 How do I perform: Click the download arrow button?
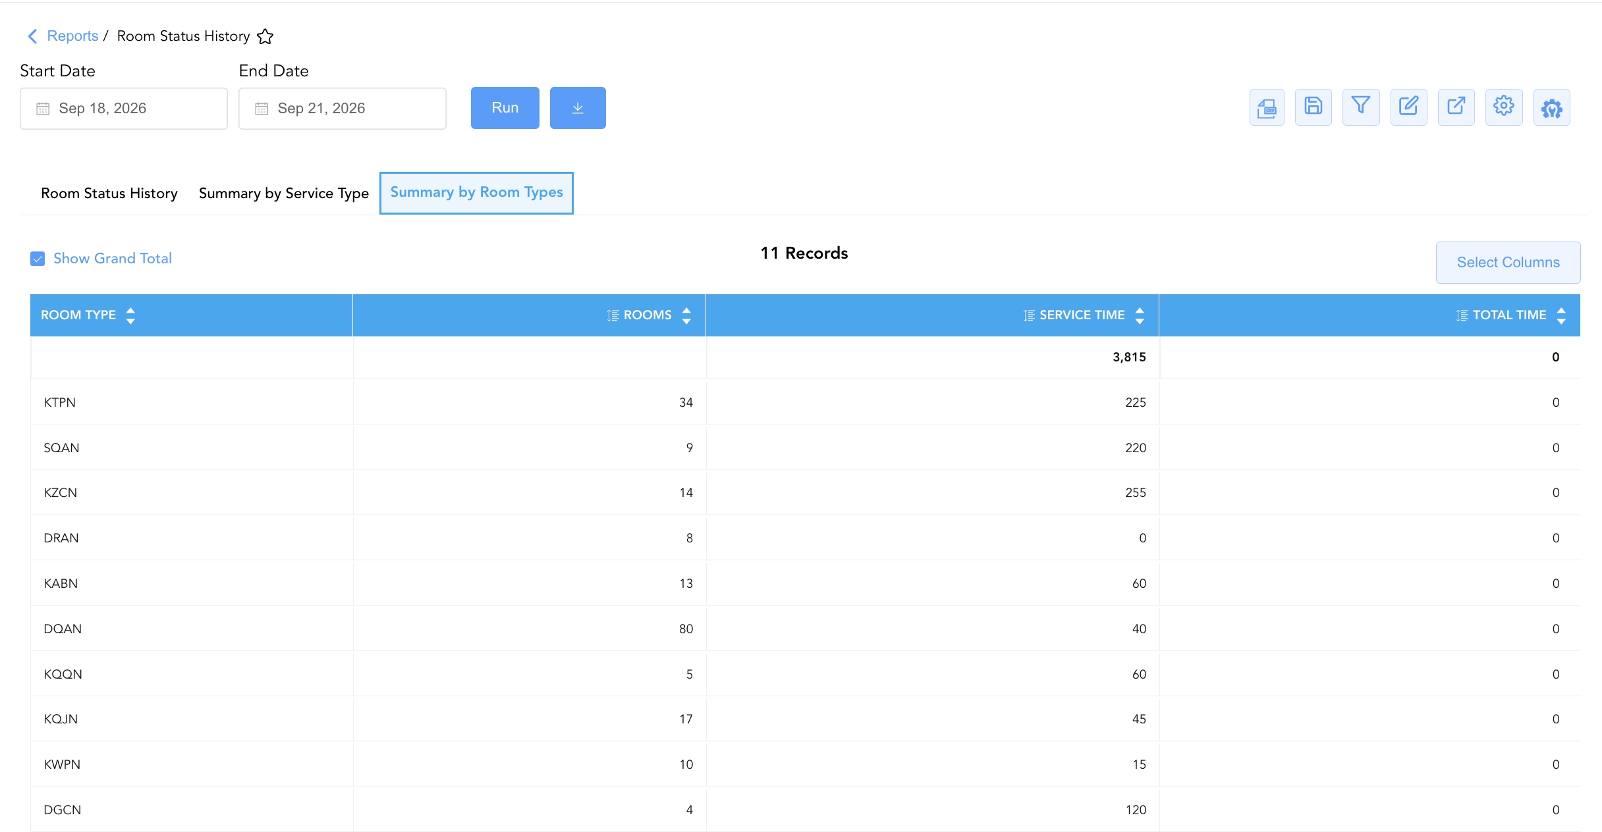[x=578, y=108]
